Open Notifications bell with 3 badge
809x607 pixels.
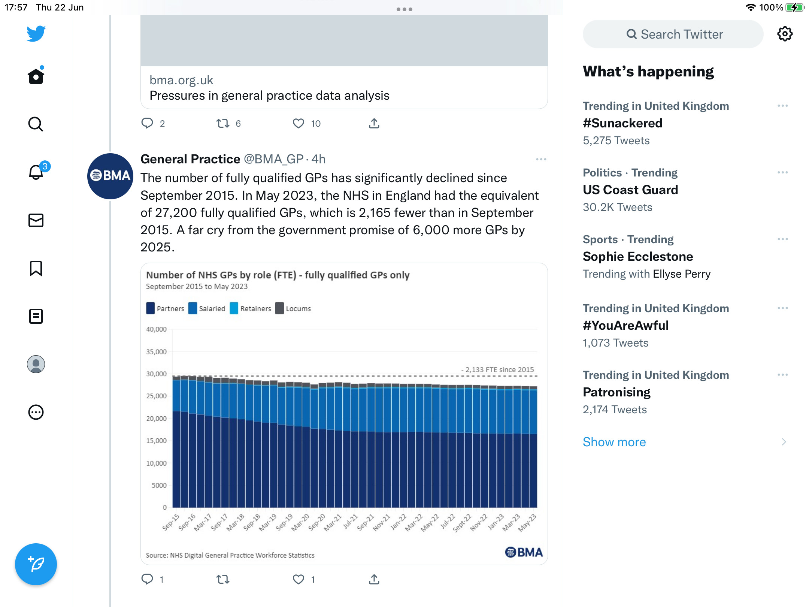(39, 171)
